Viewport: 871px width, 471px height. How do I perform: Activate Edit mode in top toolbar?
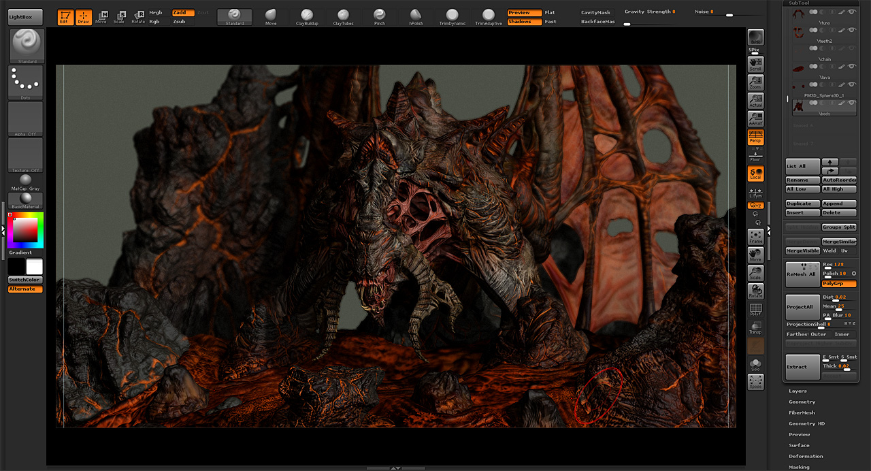pyautogui.click(x=65, y=17)
